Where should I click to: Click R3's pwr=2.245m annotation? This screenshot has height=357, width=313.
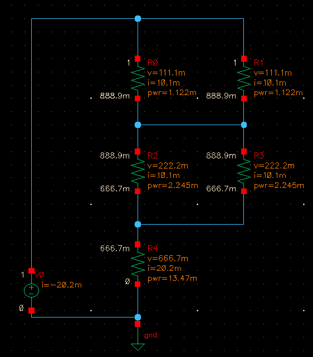279,186
